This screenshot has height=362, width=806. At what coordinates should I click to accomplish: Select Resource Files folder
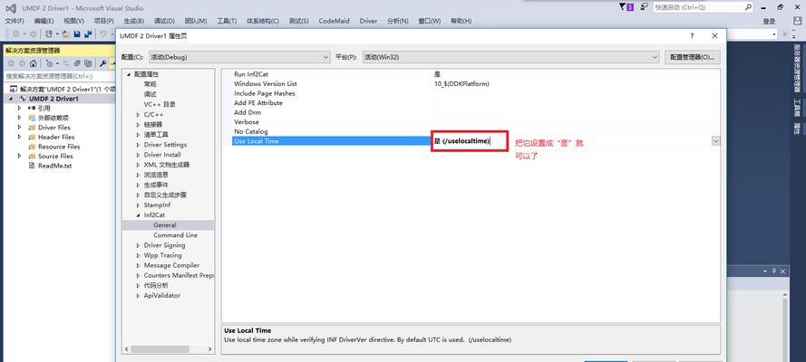pyautogui.click(x=59, y=147)
